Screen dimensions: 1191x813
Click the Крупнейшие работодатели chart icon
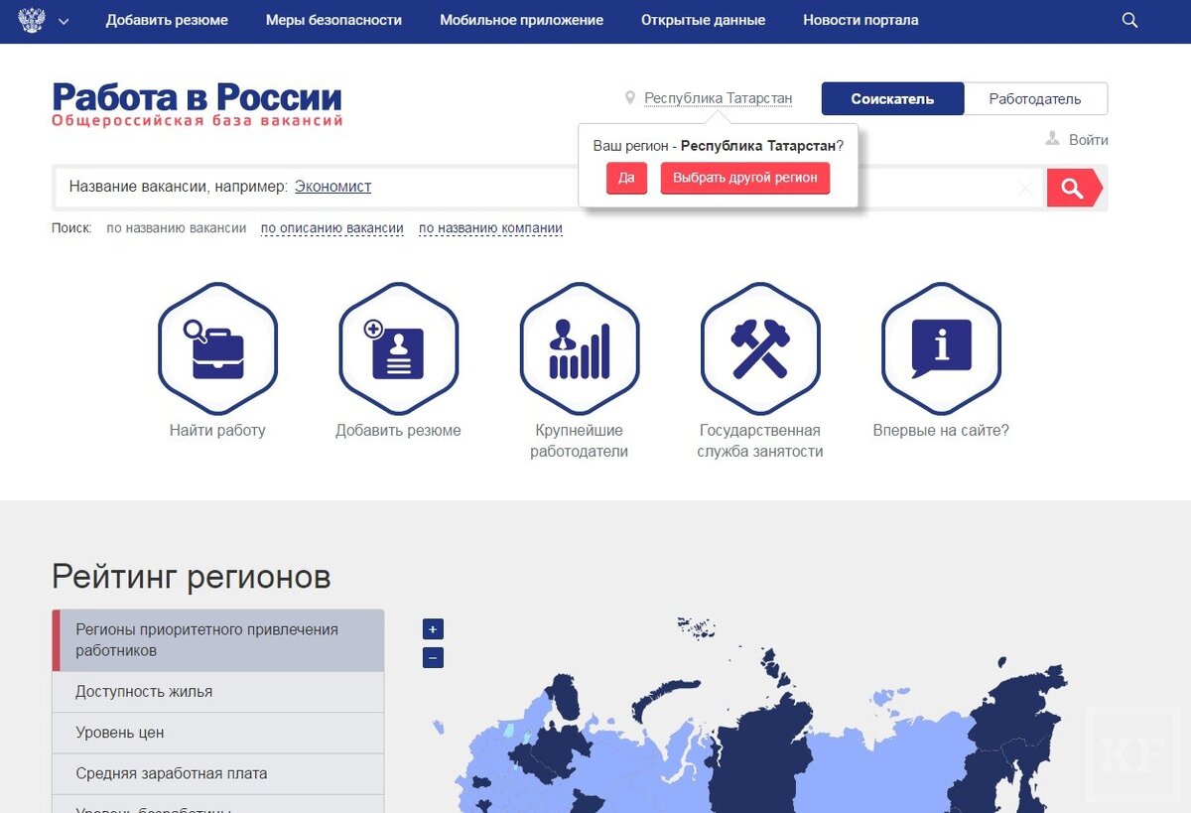pyautogui.click(x=580, y=348)
